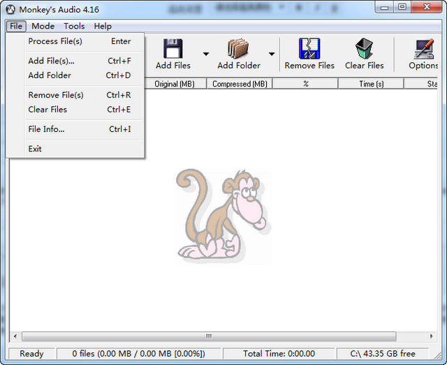
Task: Click the Add Folder icon
Action: (x=238, y=49)
